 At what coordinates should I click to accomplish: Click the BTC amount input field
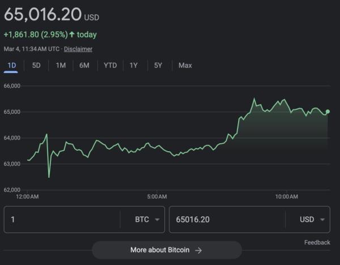click(x=62, y=220)
